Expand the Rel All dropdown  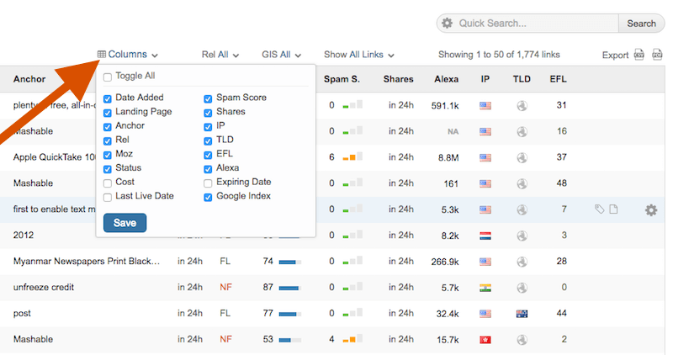pos(220,55)
